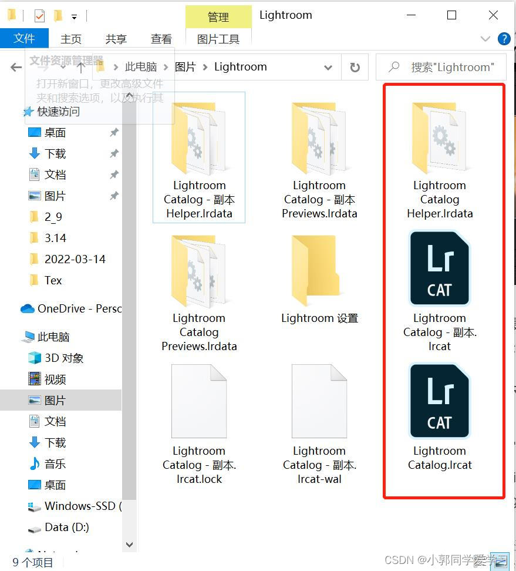Viewport: 516px width, 571px height.
Task: Click the properties checkmark quick access icon
Action: (x=39, y=16)
